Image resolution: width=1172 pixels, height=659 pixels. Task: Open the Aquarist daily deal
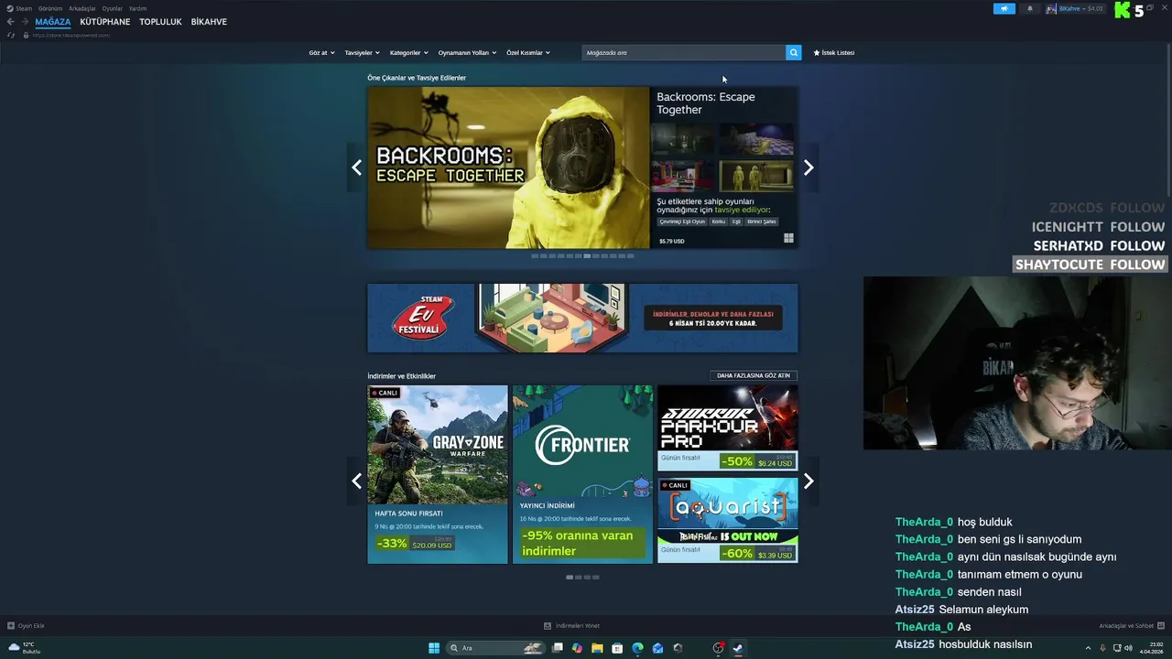click(x=727, y=520)
